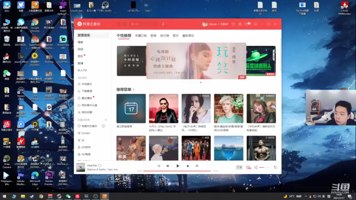Skip to the previous track
The image size is (356, 200).
pyautogui.click(x=168, y=166)
